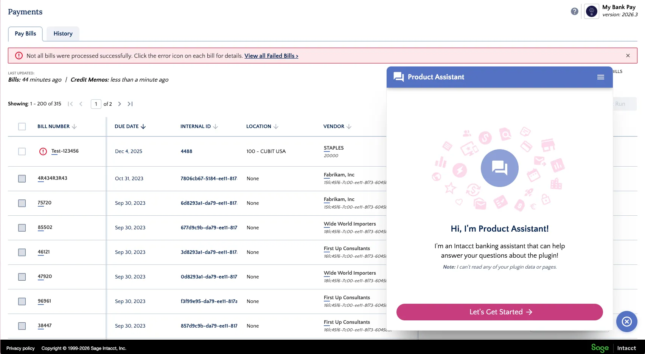Sort by Due Date column arrow
This screenshot has height=354, width=645.
[x=143, y=127]
